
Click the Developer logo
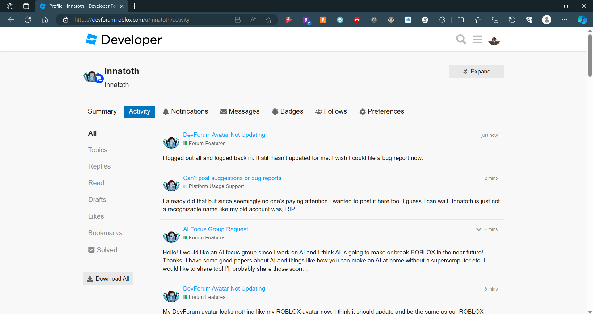(123, 39)
